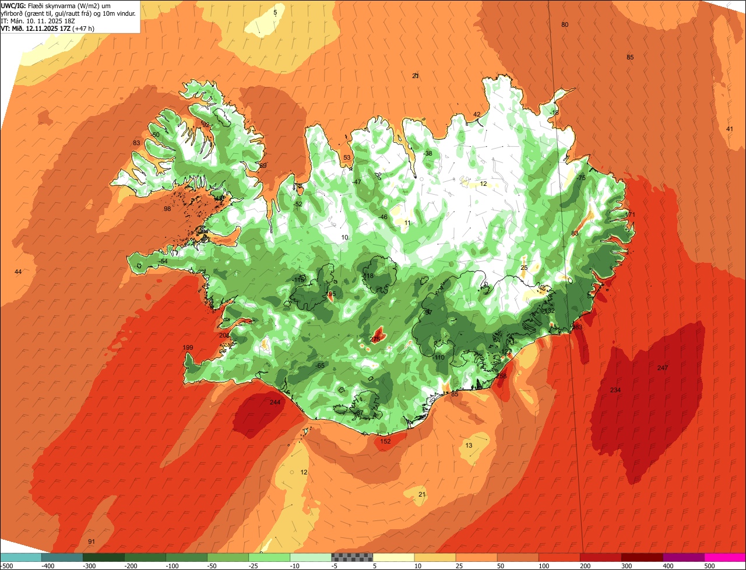Viewport: 746px width, 570px height.
Task: Click the map value 263
Action: pyautogui.click(x=578, y=327)
